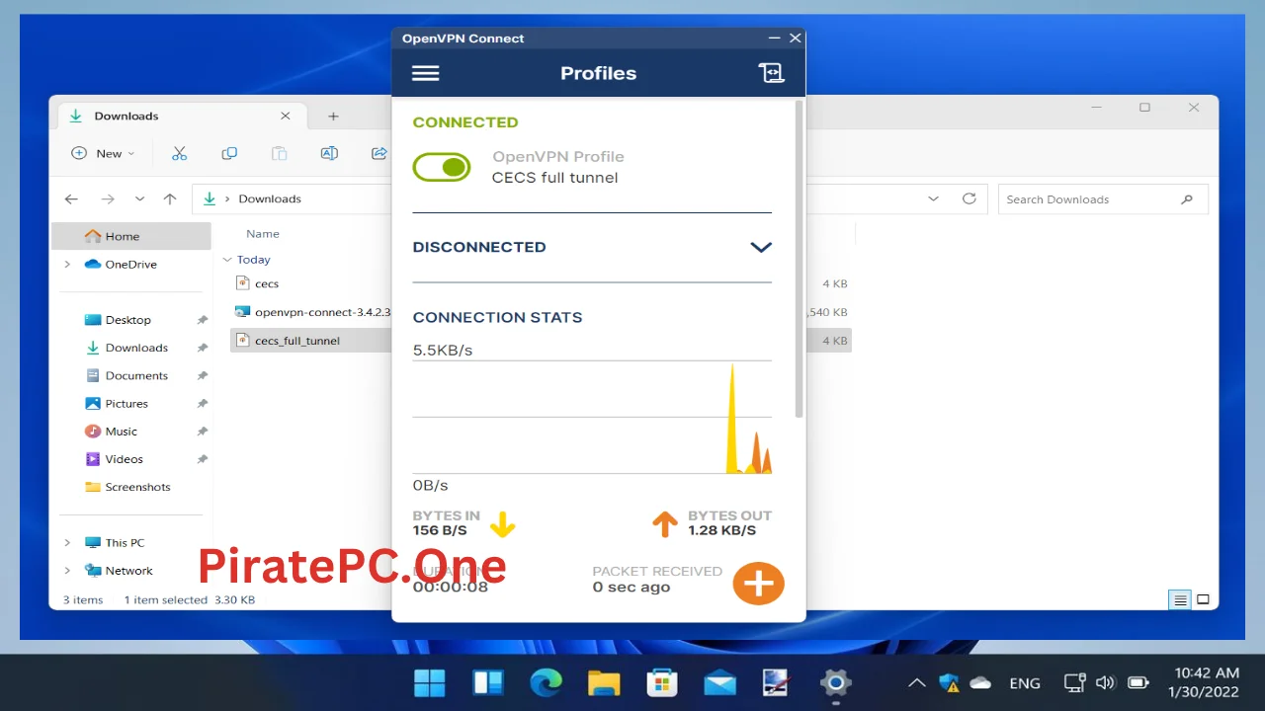Switch to details view in Explorer
The width and height of the screenshot is (1265, 711).
1179,599
